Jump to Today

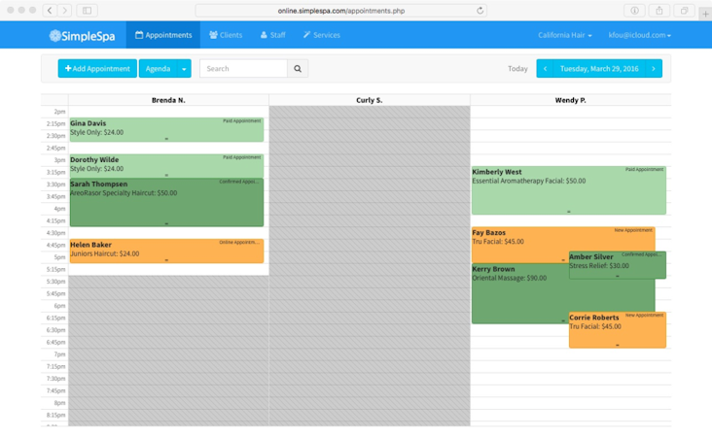click(x=517, y=68)
